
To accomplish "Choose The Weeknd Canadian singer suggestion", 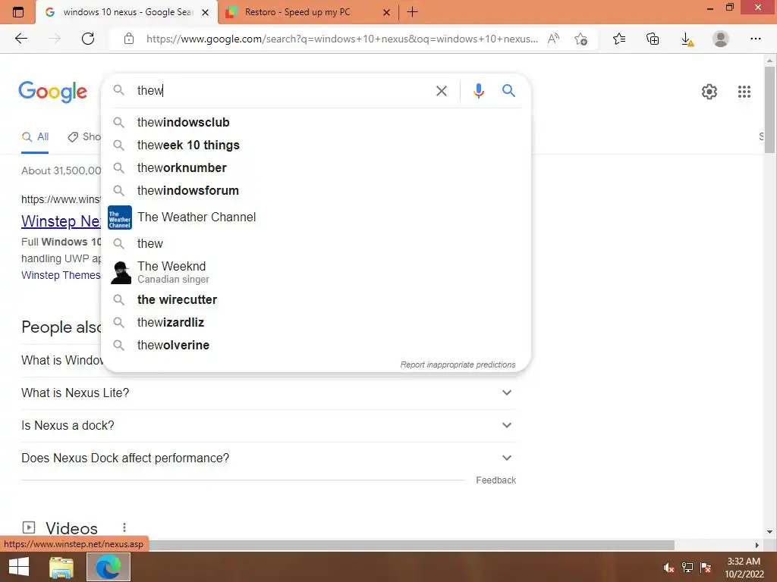I will tap(316, 272).
